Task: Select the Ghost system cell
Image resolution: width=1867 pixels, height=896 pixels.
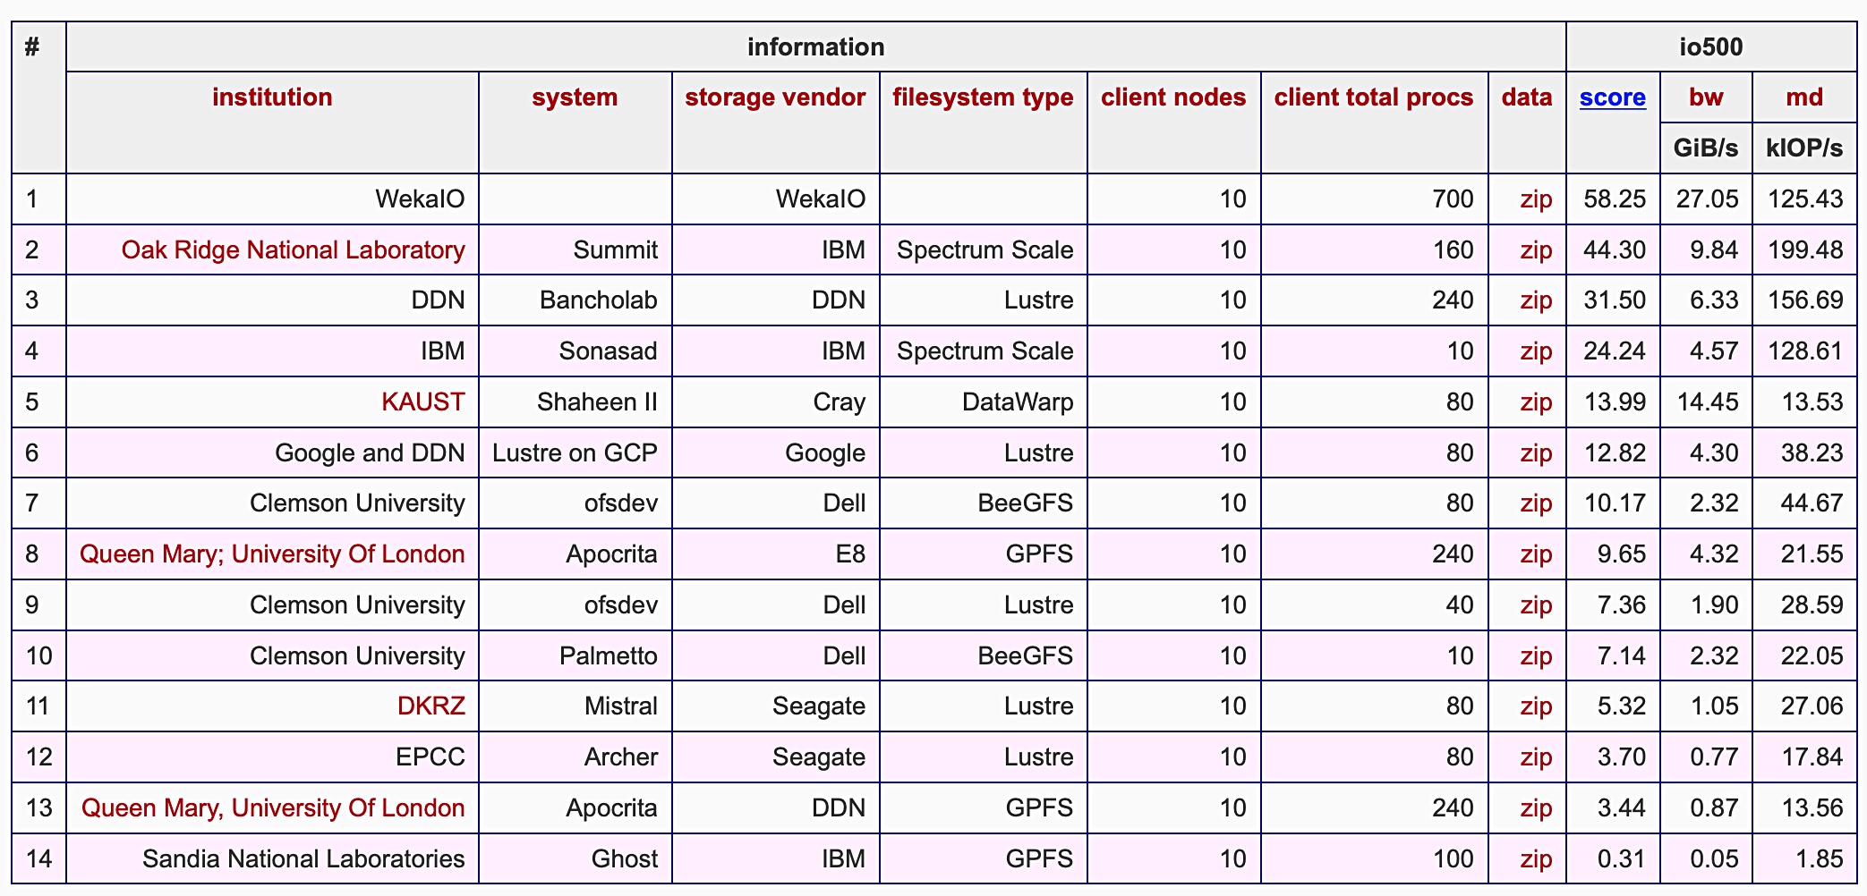Action: (575, 859)
